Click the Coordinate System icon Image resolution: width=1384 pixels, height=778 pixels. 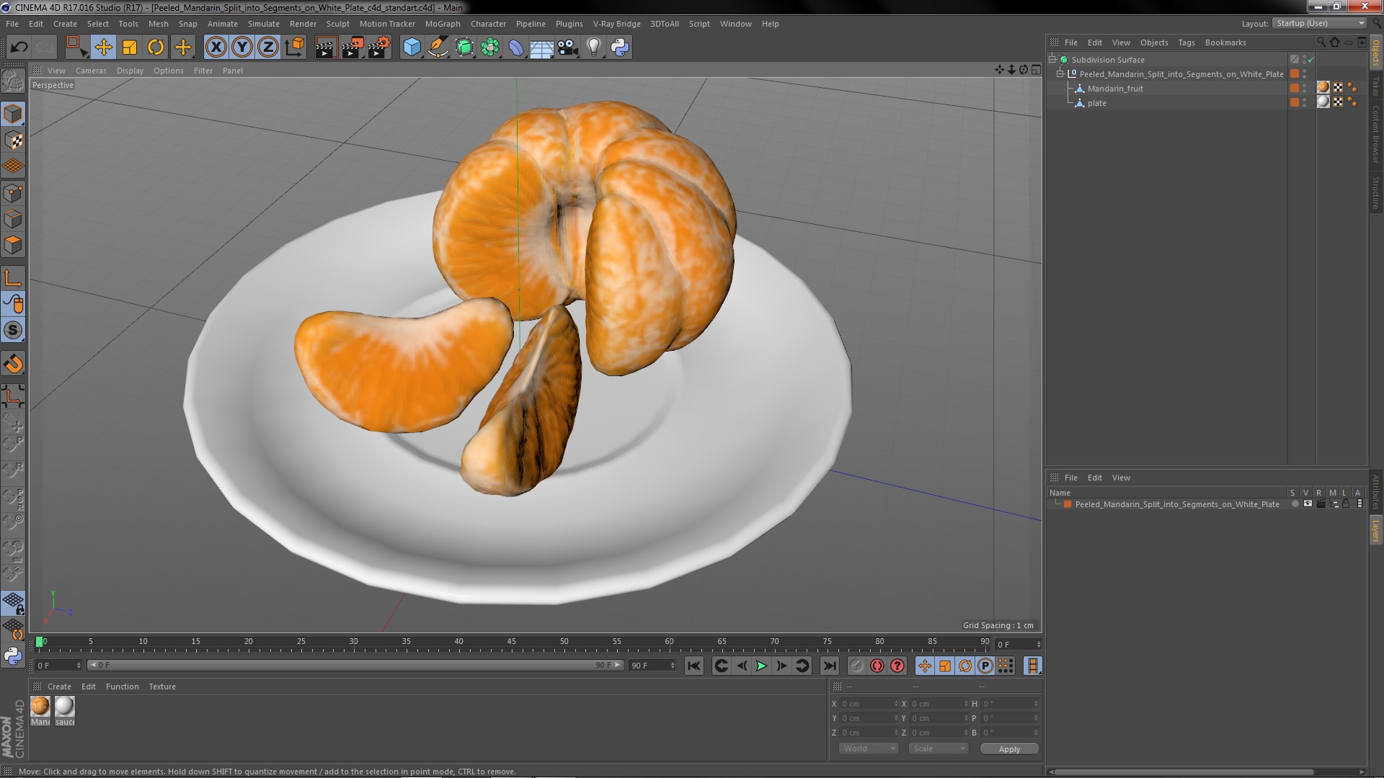tap(295, 48)
